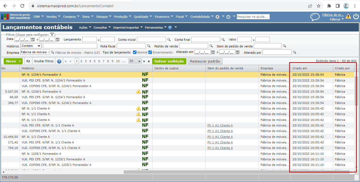Go to next page with pager arrow
The image size is (360, 182).
[144, 61]
